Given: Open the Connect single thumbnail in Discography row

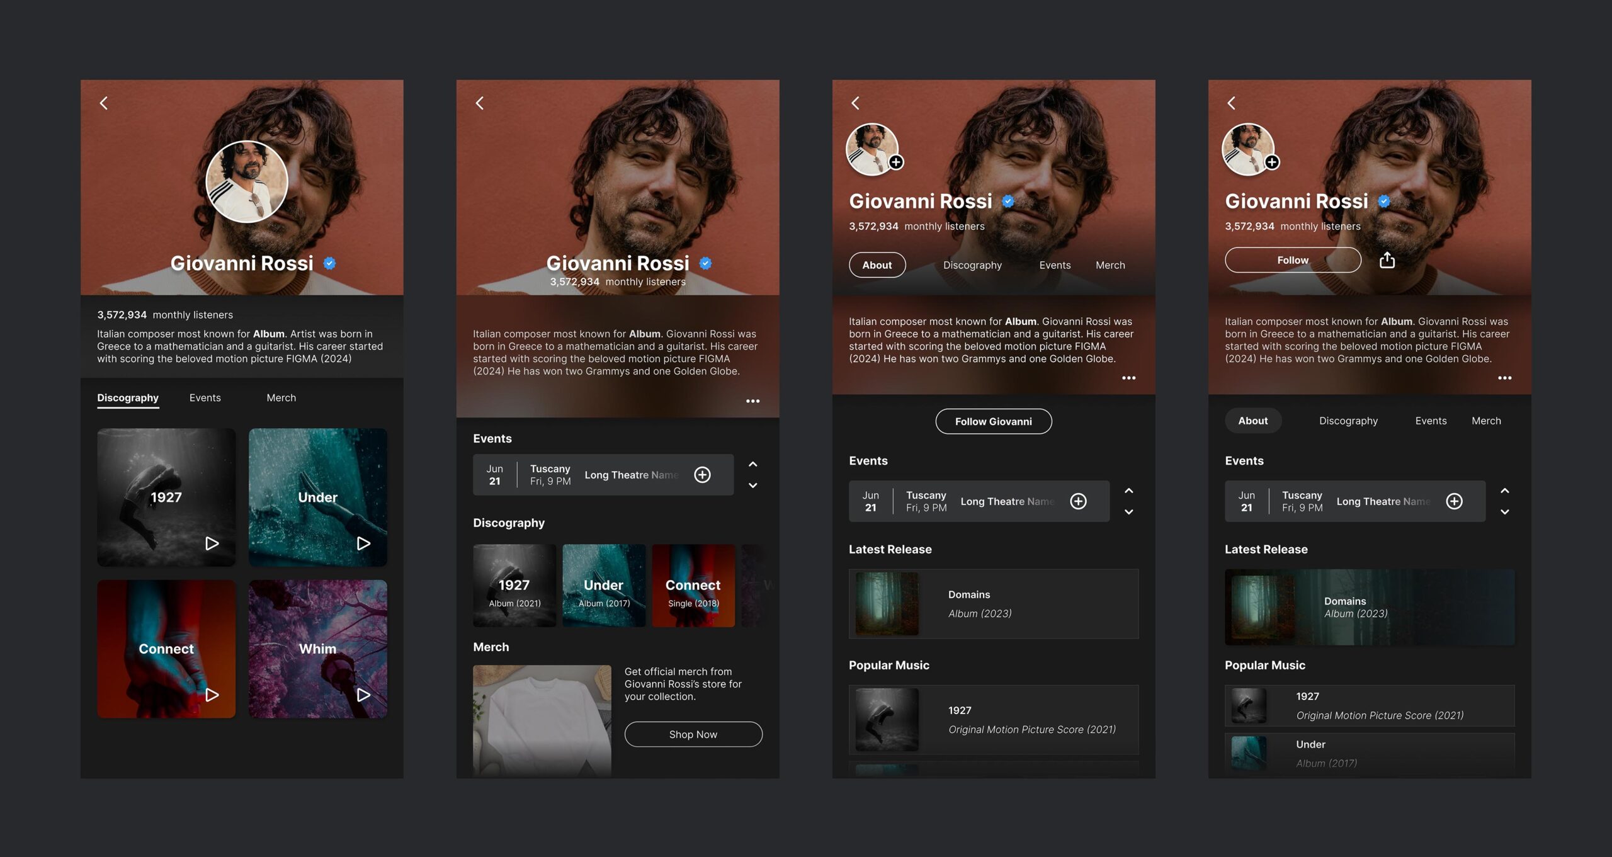Looking at the screenshot, I should tap(693, 586).
